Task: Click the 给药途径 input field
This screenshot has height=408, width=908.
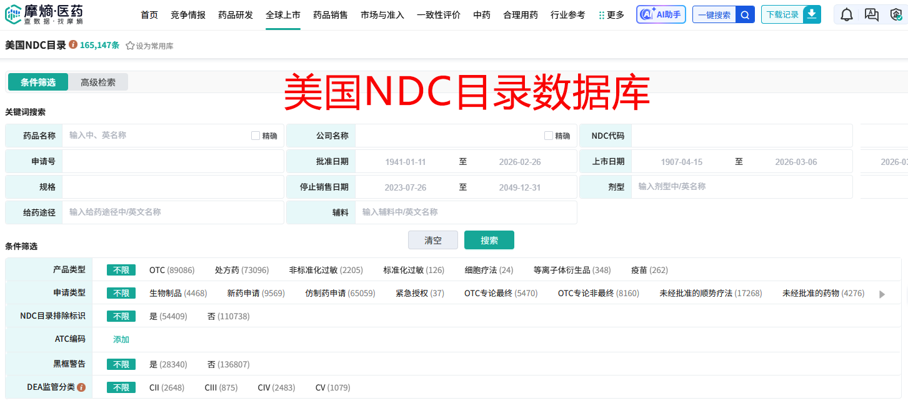Action: [173, 212]
